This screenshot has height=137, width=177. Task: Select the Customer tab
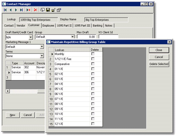(34, 25)
